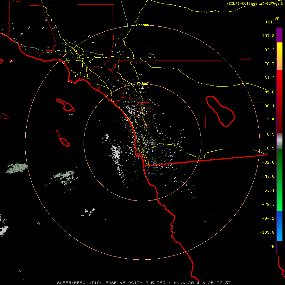Click the KNKX station identifier in caption

click(180, 283)
